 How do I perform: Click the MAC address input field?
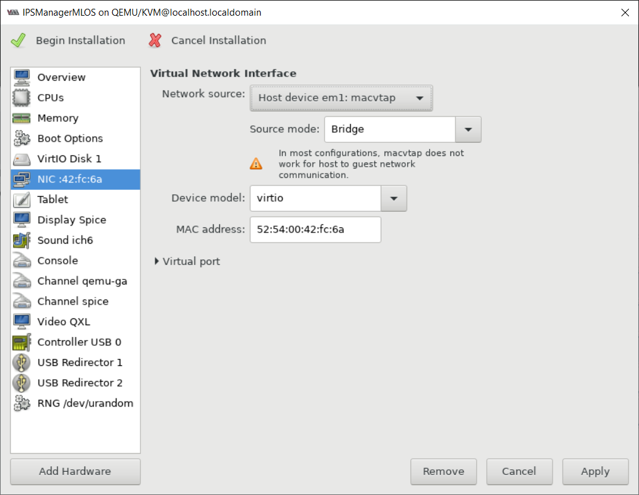click(x=315, y=229)
